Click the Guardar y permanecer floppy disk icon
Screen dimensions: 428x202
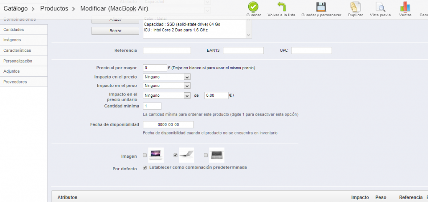(321, 7)
